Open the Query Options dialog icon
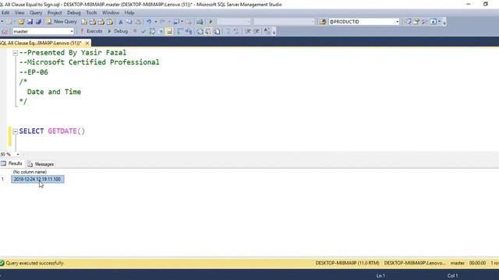This screenshot has width=499, height=280. (x=161, y=31)
